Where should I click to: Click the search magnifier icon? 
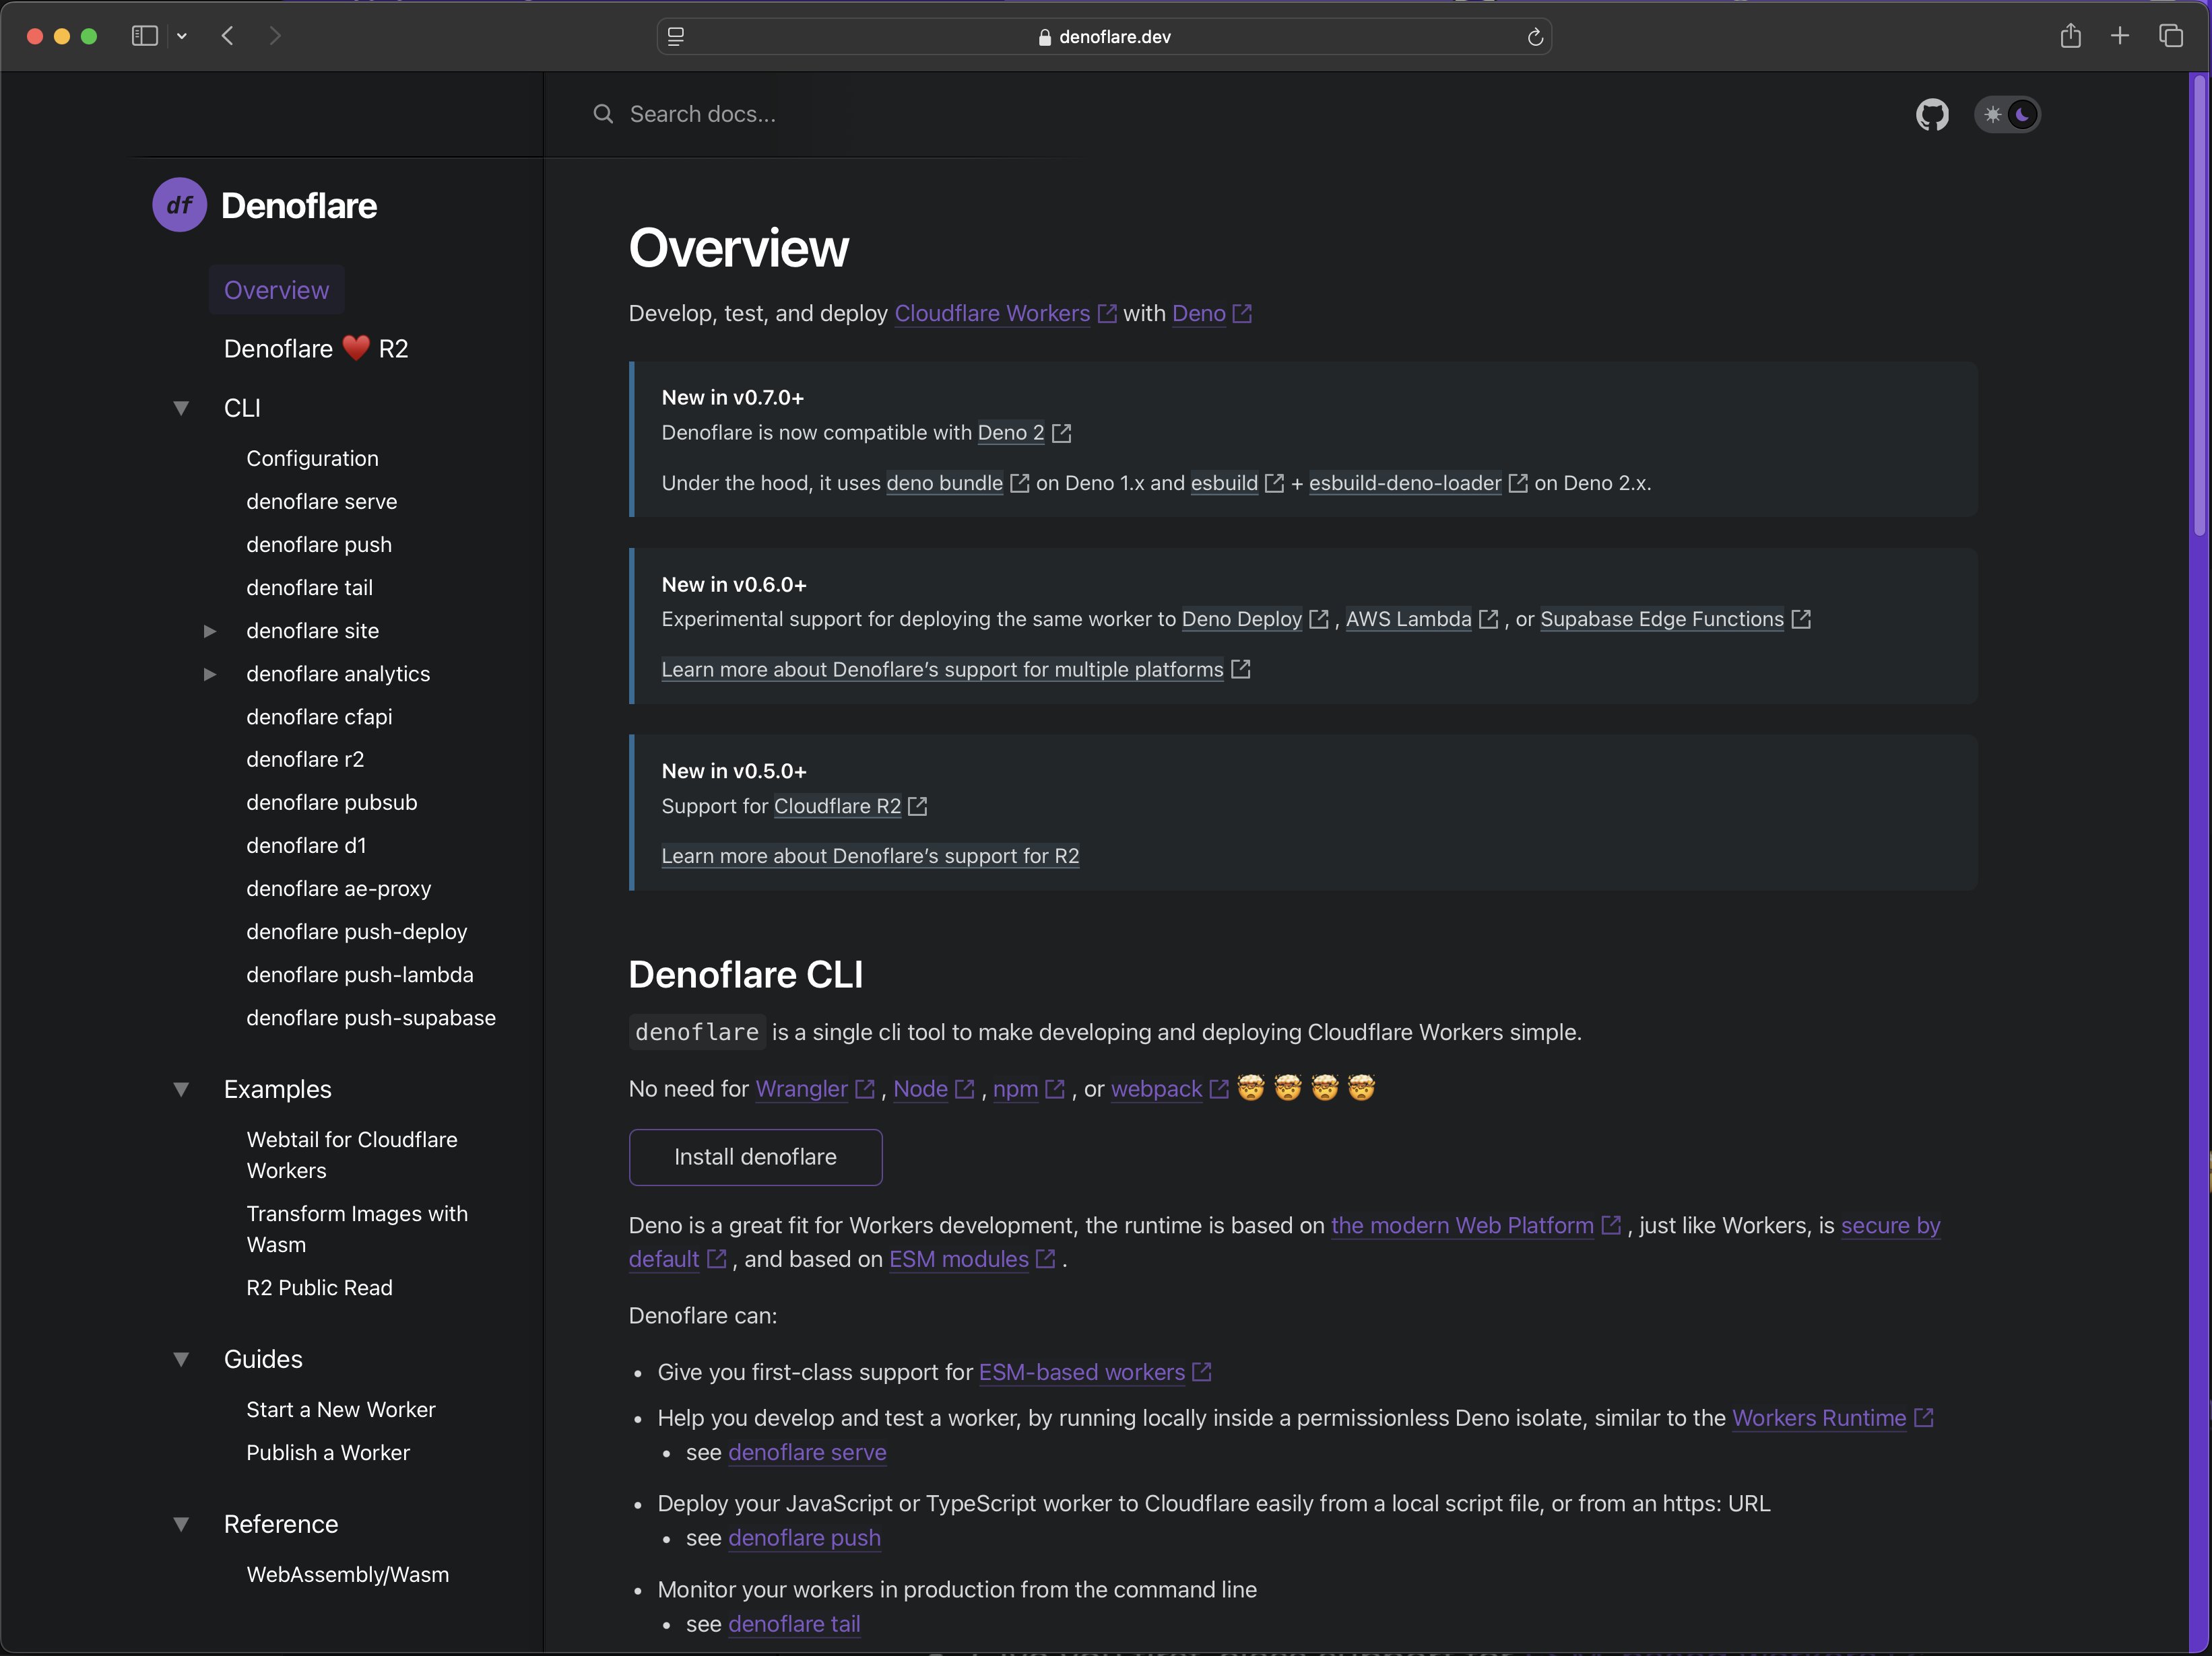[x=603, y=114]
